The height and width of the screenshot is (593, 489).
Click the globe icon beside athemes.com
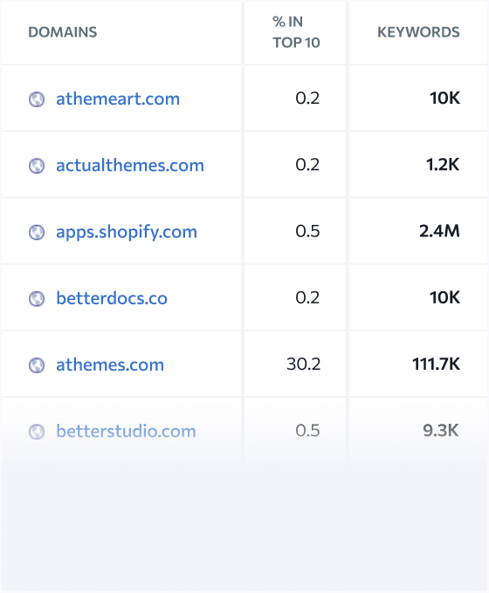[x=37, y=365]
